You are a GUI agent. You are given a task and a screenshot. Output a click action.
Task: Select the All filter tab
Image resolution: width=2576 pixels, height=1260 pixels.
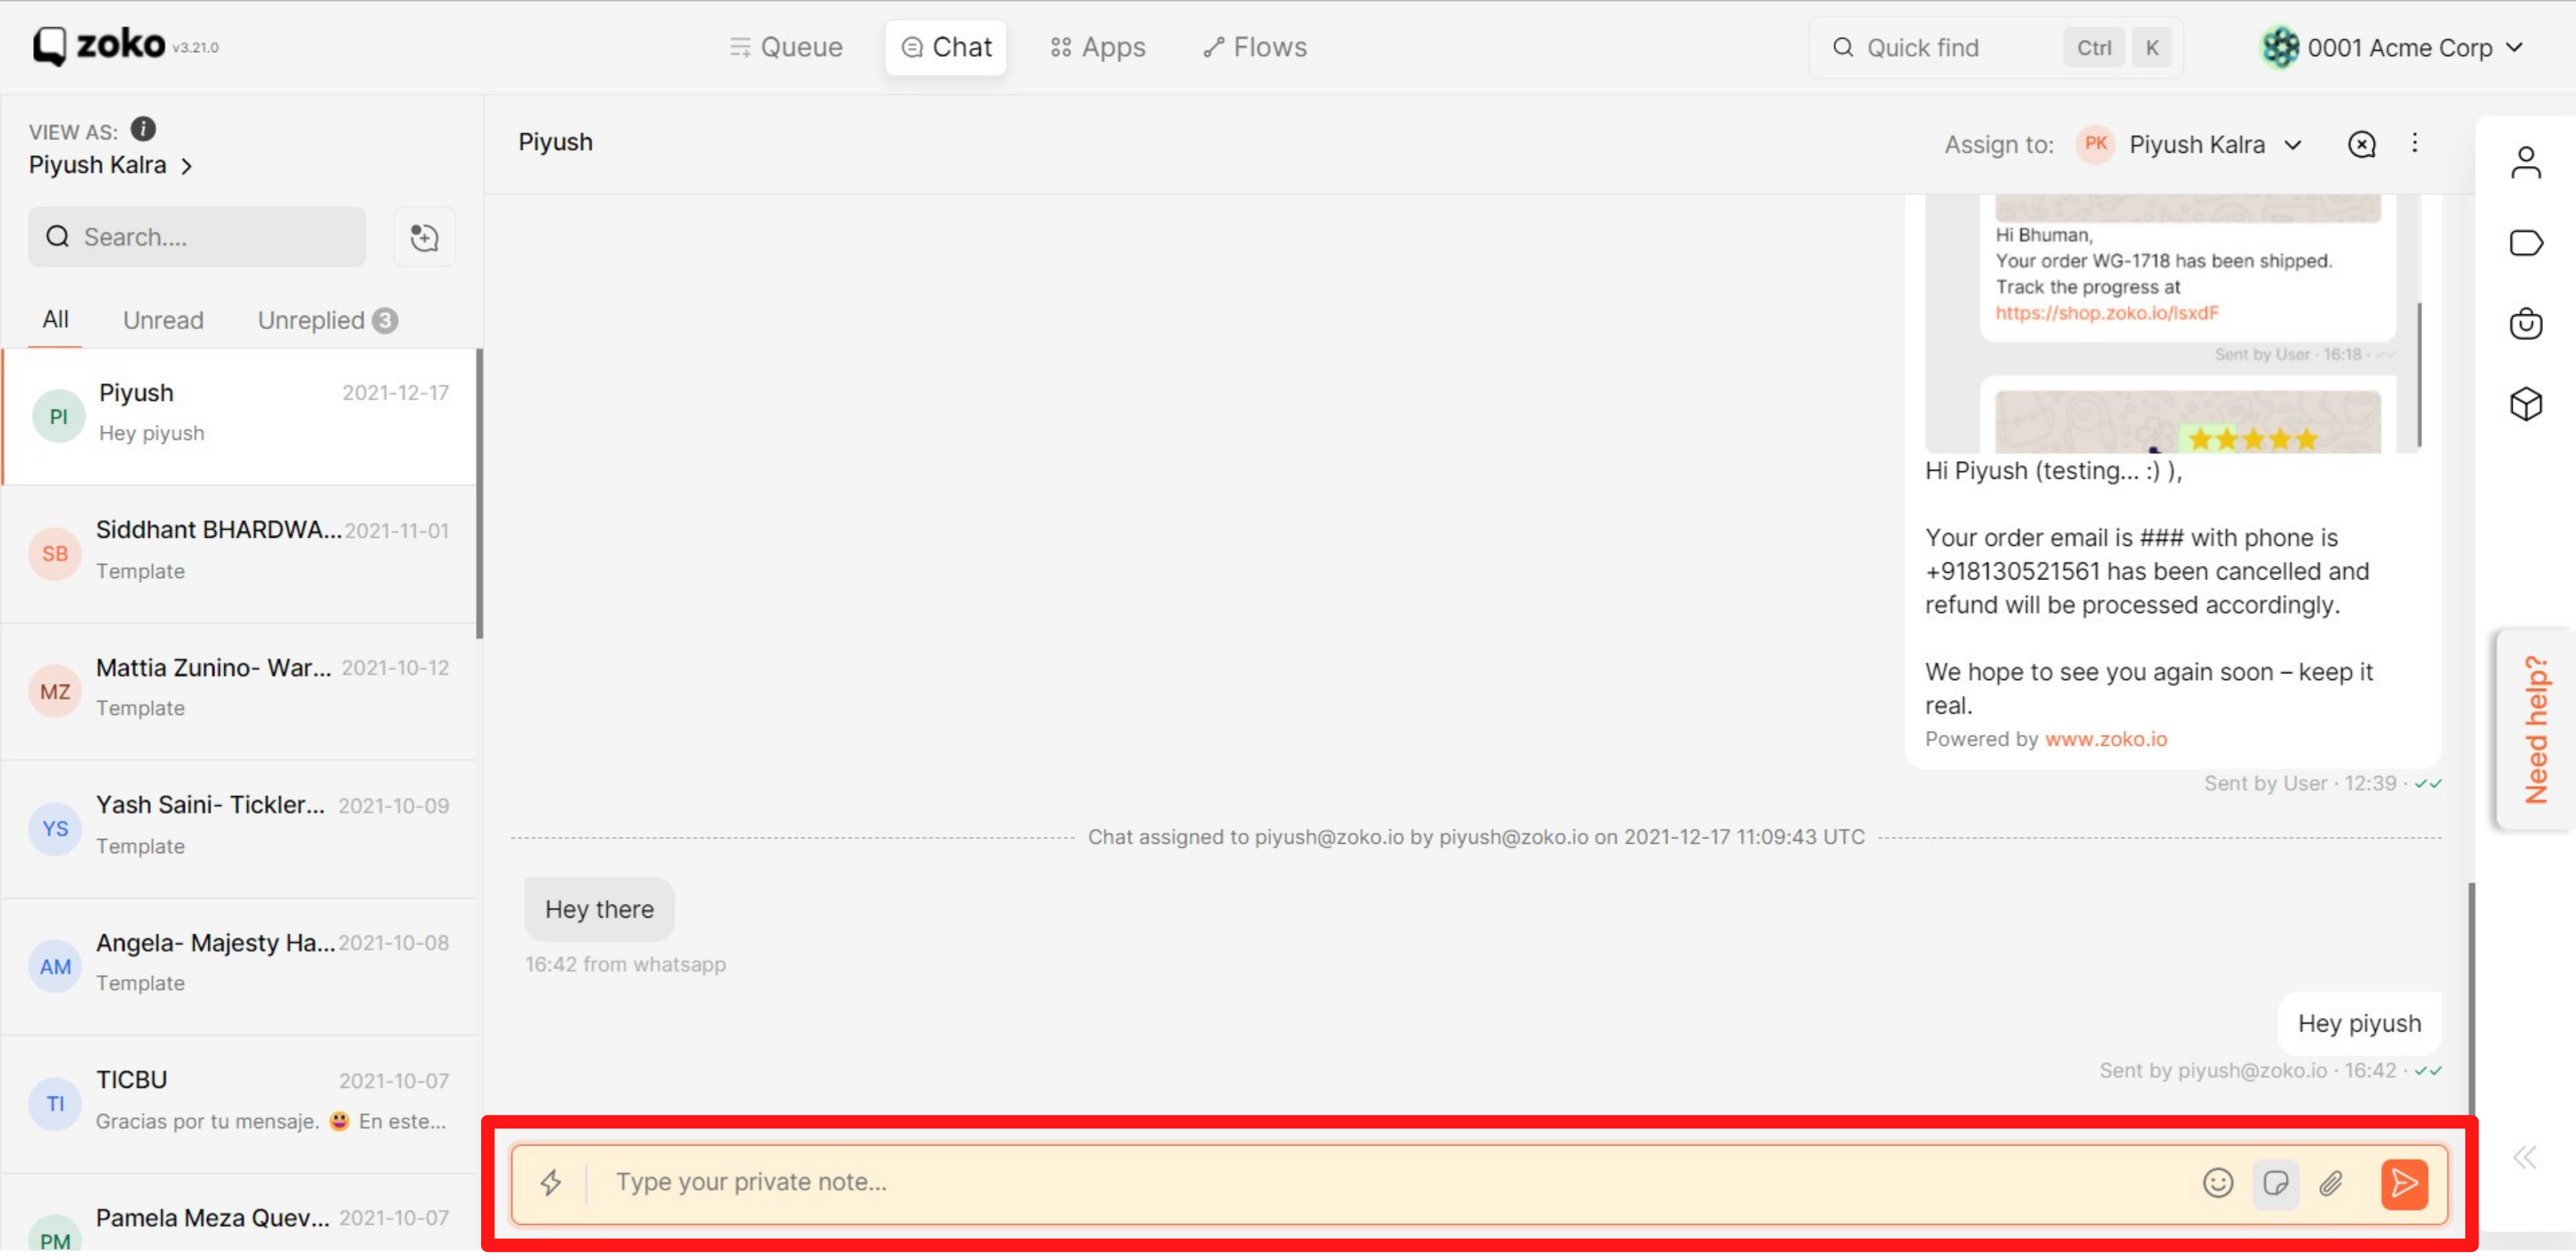55,319
